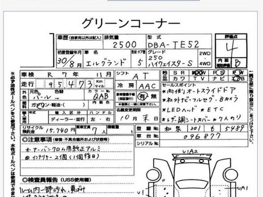Screen dimensions: 263x197
Task: Click the AAC air conditioning value
Action: pos(147,86)
